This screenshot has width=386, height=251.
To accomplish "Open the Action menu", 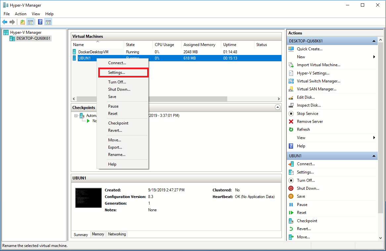I will pyautogui.click(x=21, y=14).
